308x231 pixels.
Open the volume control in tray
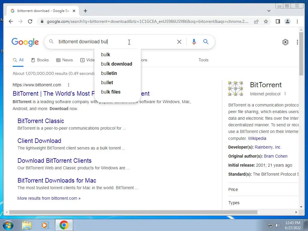pyautogui.click(x=278, y=225)
